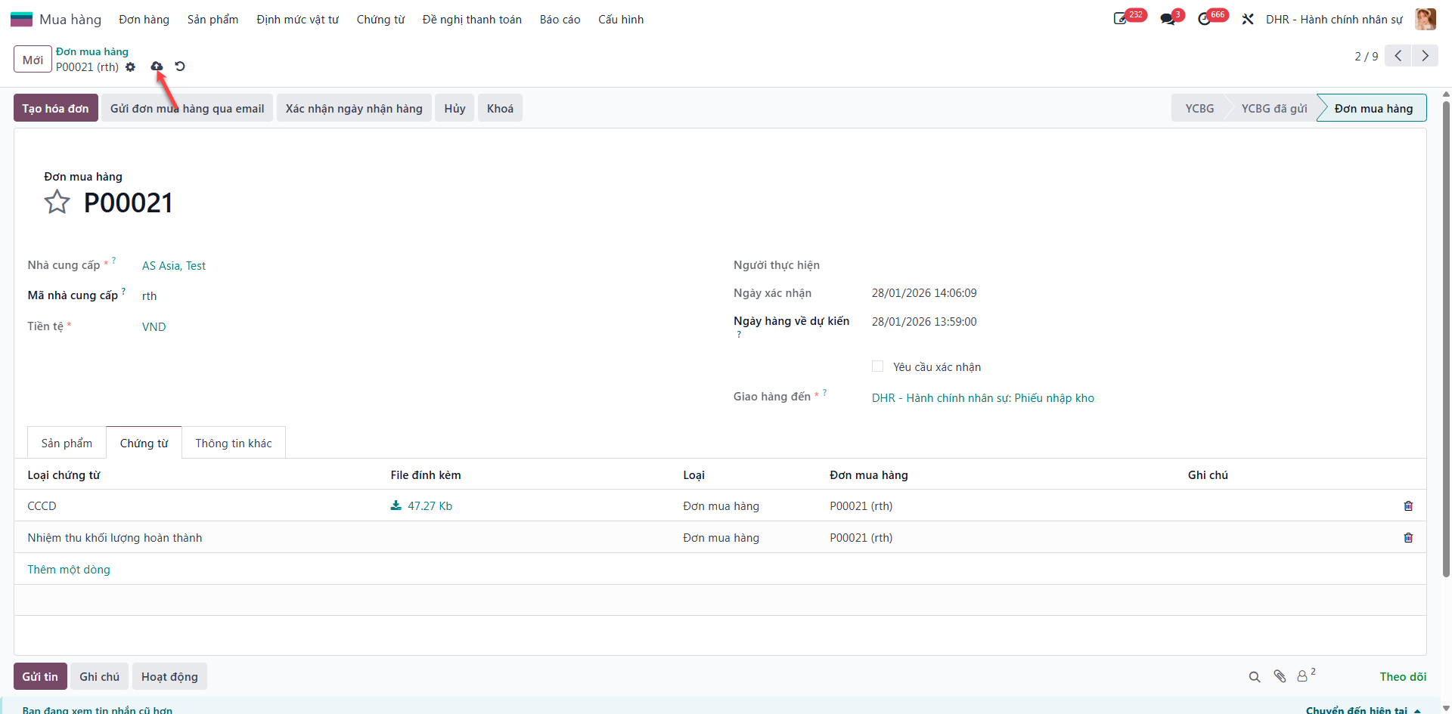The height and width of the screenshot is (714, 1452).
Task: Click Gửi đơn mua hàng qua email
Action: [187, 108]
